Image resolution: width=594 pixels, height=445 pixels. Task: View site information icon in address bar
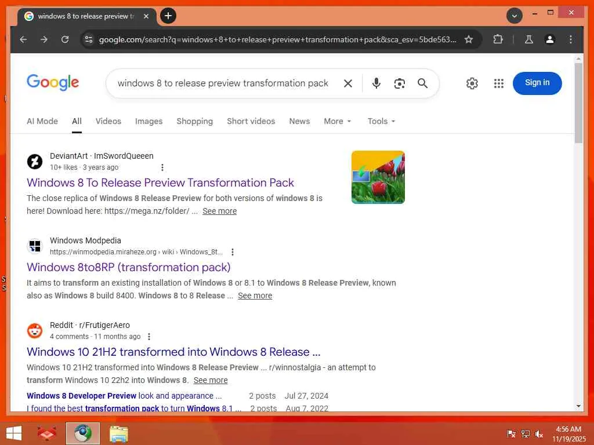click(89, 39)
